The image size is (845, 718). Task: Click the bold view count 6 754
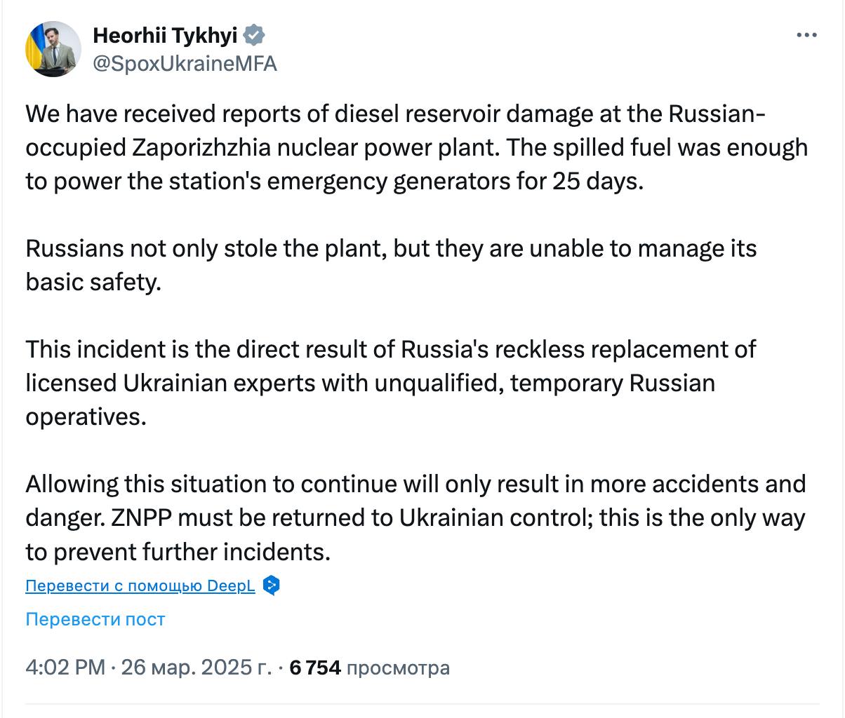[x=315, y=668]
